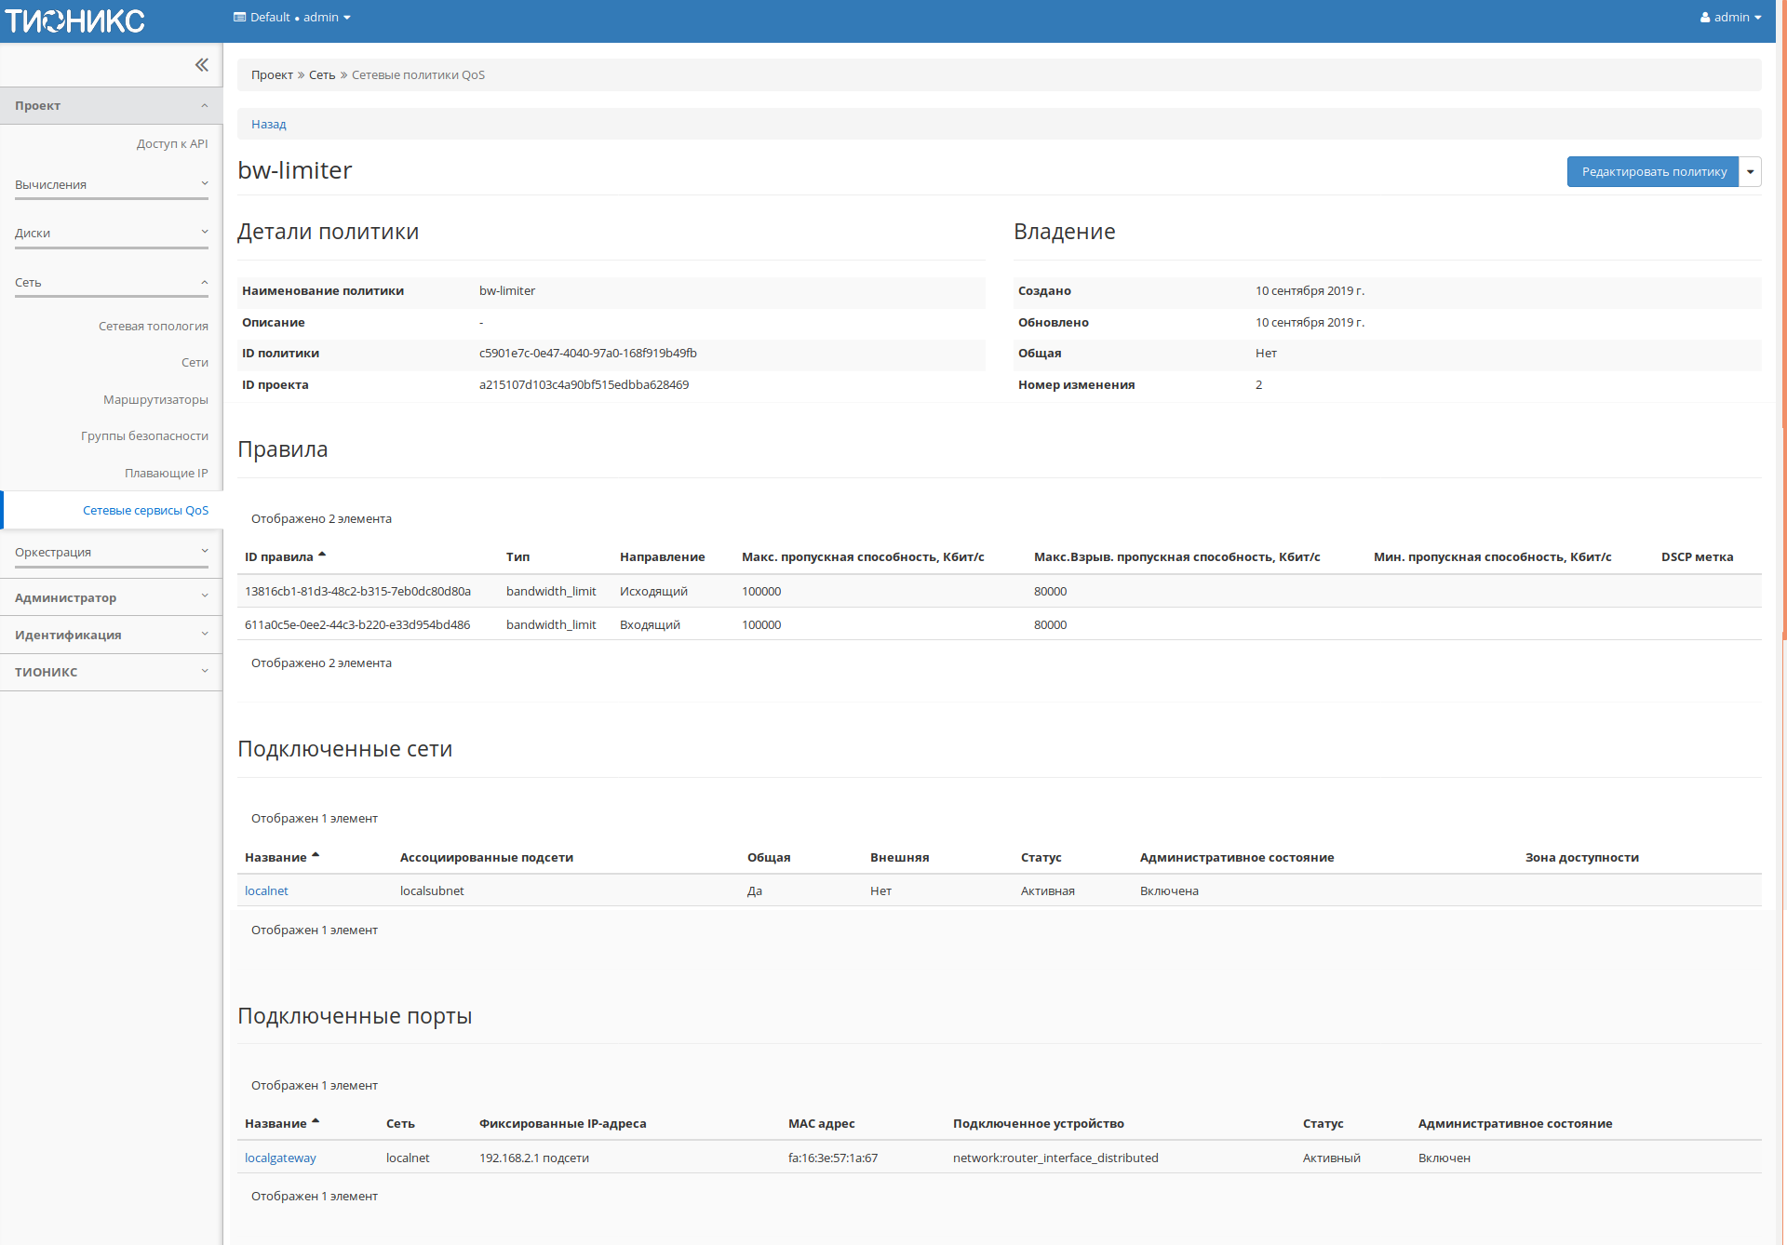Select Маршрутизаторы in the sidebar
This screenshot has height=1245, width=1787.
(155, 398)
